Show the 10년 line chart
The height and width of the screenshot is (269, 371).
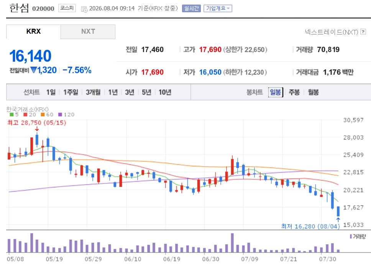click(x=165, y=92)
